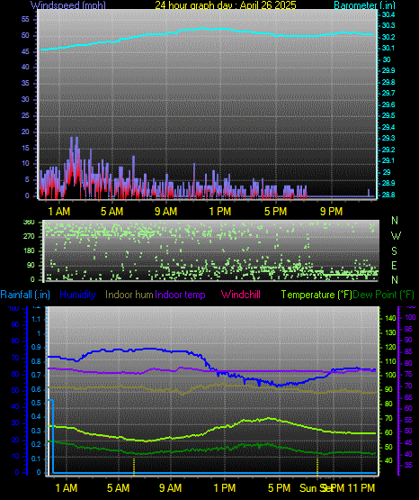Image resolution: width=419 pixels, height=500 pixels.
Task: Click the 9 AM label under wind graph
Action: point(165,212)
